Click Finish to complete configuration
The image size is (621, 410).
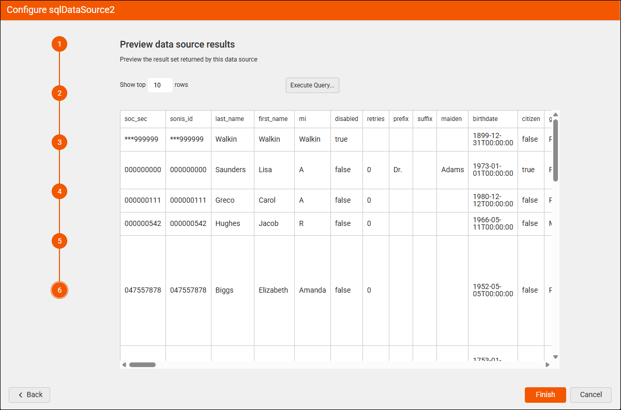[546, 395]
